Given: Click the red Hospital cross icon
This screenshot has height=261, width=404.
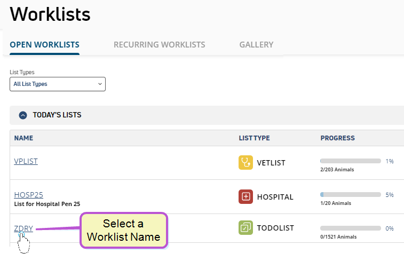Looking at the screenshot, I should (245, 196).
